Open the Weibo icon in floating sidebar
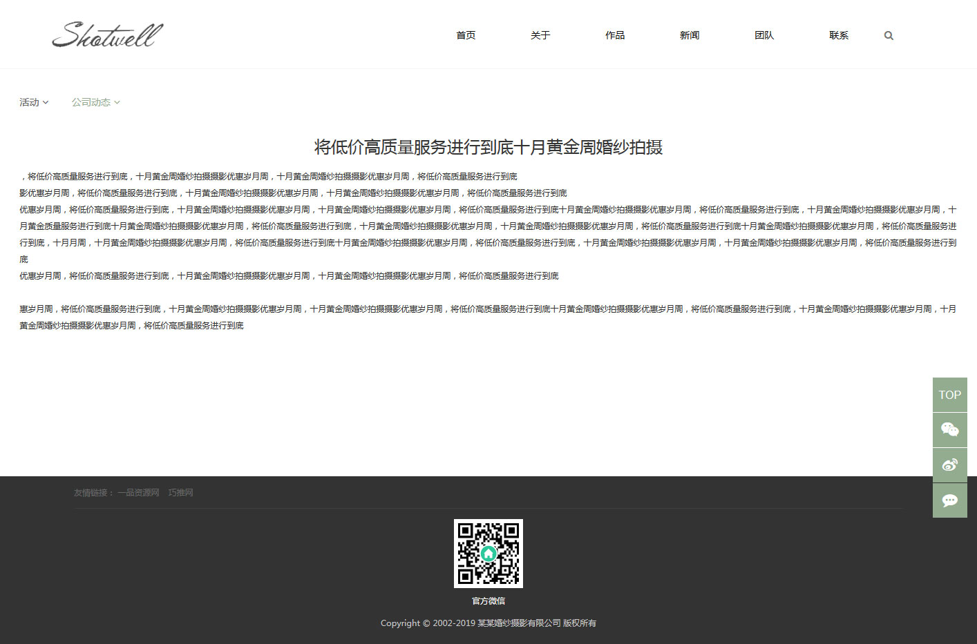The width and height of the screenshot is (977, 644). click(x=949, y=465)
